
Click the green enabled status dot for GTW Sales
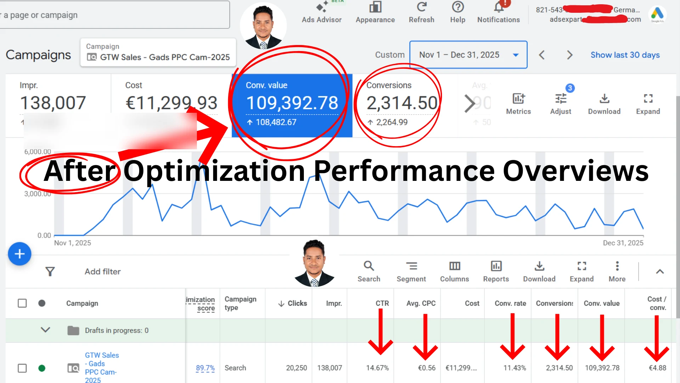coord(42,368)
